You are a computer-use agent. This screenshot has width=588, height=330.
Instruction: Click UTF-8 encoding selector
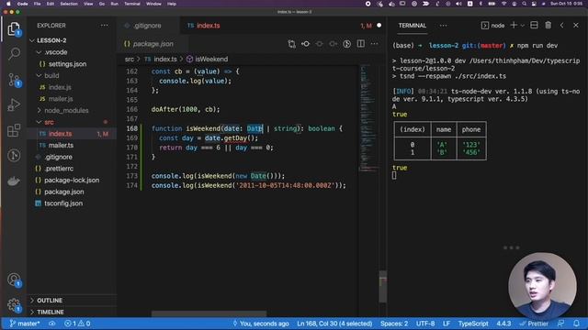pyautogui.click(x=425, y=324)
